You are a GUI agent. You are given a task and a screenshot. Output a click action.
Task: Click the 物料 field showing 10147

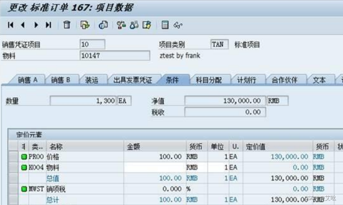(x=115, y=56)
